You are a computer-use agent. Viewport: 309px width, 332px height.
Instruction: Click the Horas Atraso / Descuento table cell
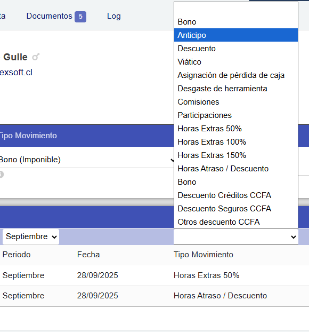220,296
